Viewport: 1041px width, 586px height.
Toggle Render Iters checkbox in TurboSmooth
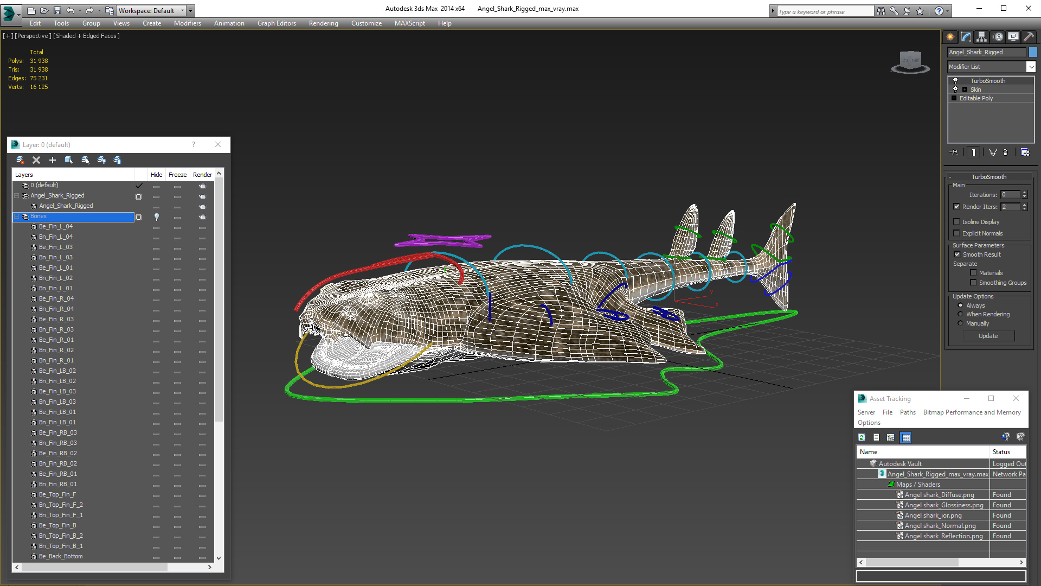click(956, 206)
